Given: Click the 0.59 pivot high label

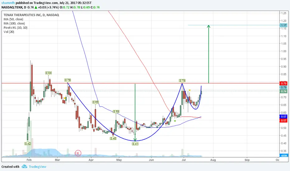Looking at the screenshot, I should point(116,112).
